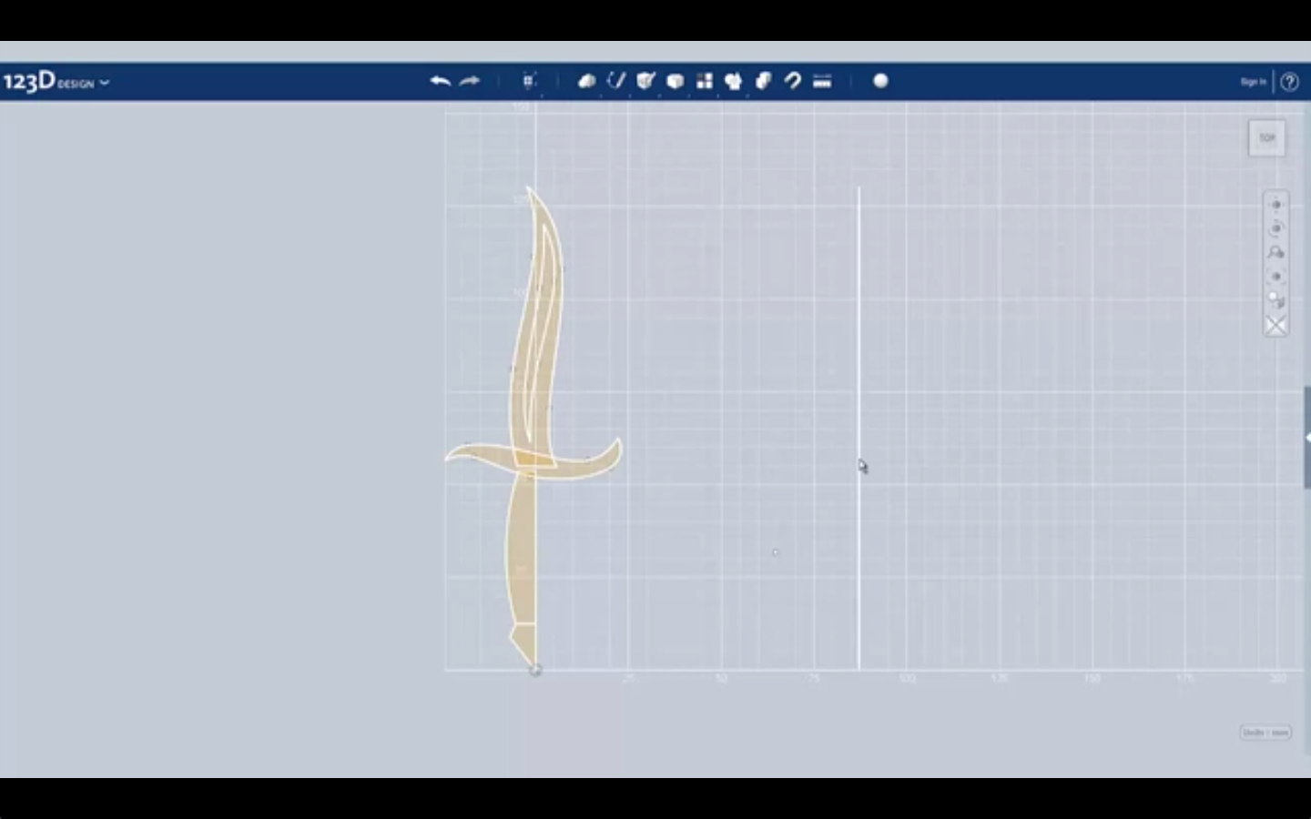The image size is (1311, 819).
Task: Expand the collapsed right side panel handle
Action: 1307,438
